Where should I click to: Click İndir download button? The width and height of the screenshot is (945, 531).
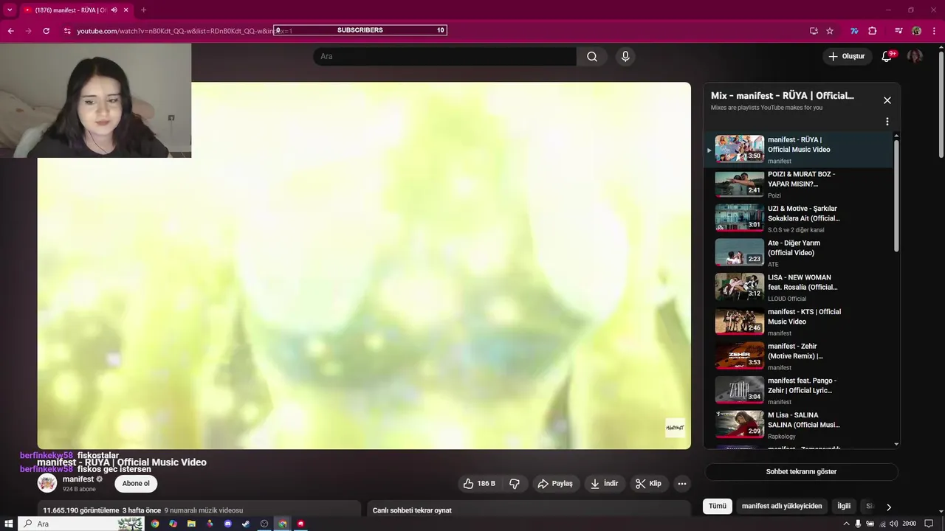pos(604,484)
